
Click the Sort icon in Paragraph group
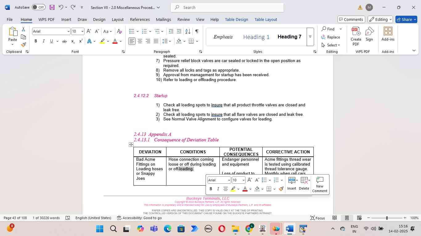(188, 31)
